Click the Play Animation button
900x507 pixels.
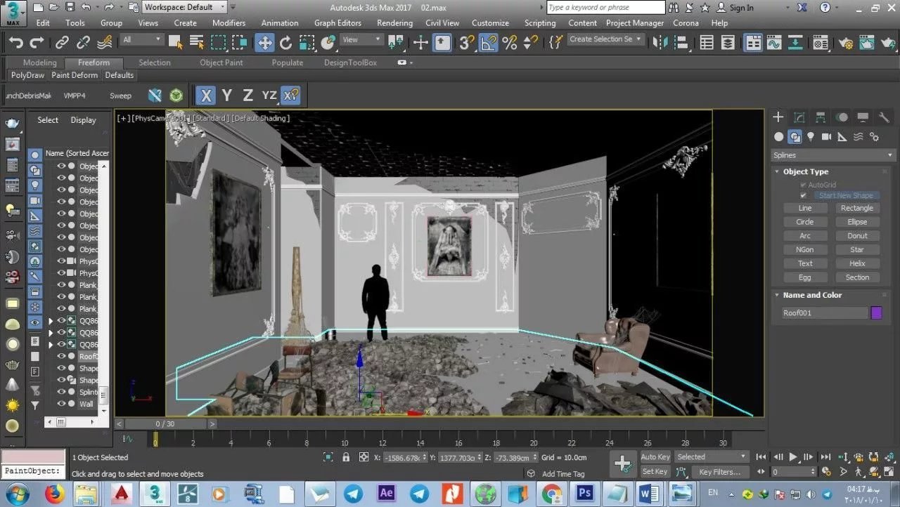(794, 456)
